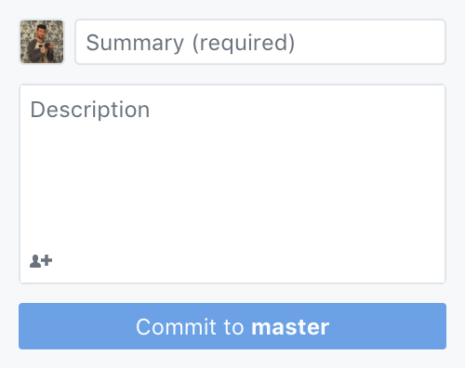Click the avatar next to the Summary field

(42, 42)
